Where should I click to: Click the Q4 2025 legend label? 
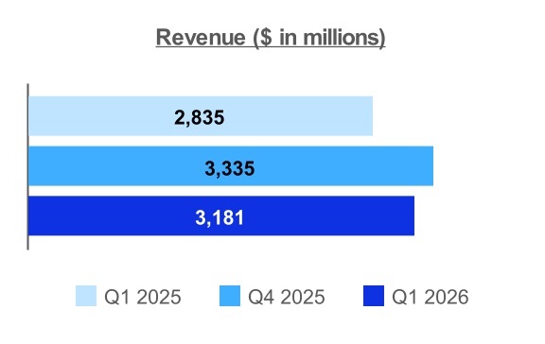pos(287,297)
